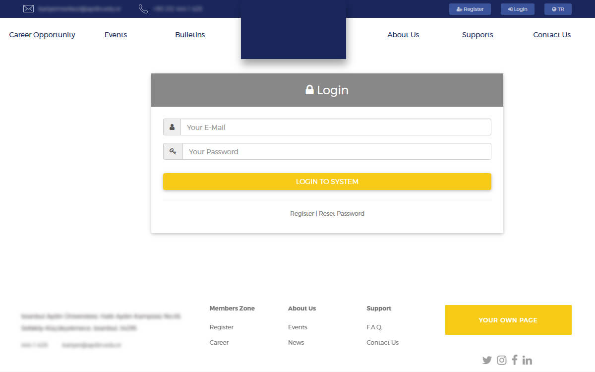Click the yellow LOGIN TO SYSTEM button

pos(327,182)
